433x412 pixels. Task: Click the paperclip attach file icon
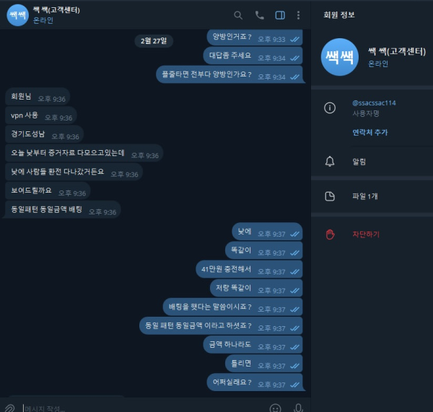coord(9,408)
